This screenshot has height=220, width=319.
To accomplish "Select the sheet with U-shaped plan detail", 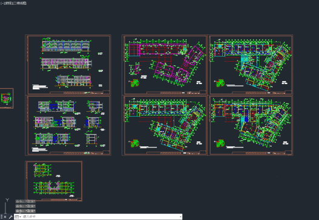I will pos(54,181).
